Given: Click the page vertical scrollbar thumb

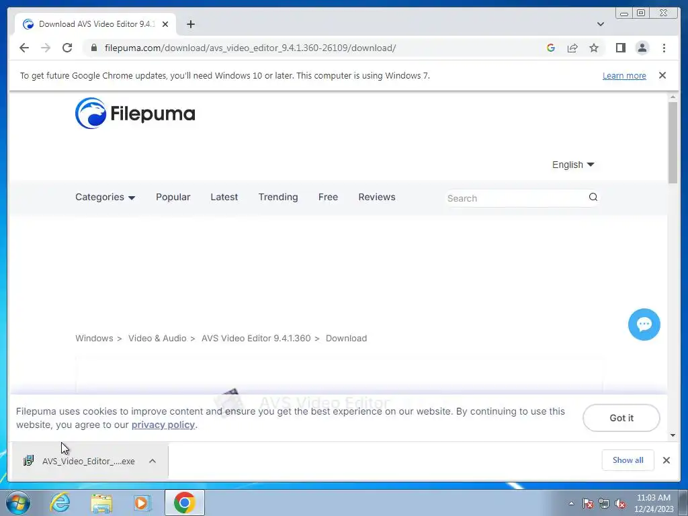Looking at the screenshot, I should [673, 142].
